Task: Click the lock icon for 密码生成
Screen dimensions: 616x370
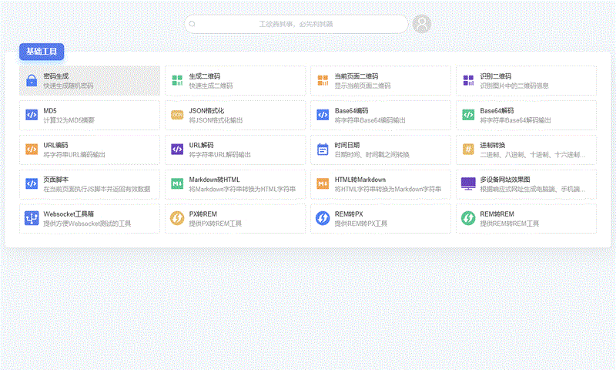Action: tap(32, 81)
